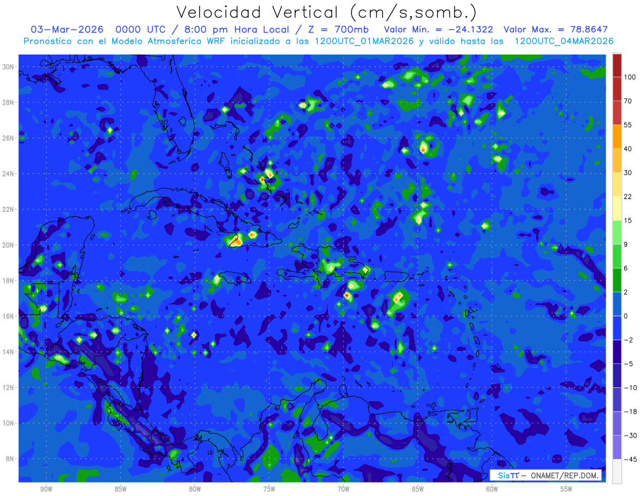Image resolution: width=642 pixels, height=496 pixels.
Task: Click the colorbar label "30"
Action: (628, 173)
